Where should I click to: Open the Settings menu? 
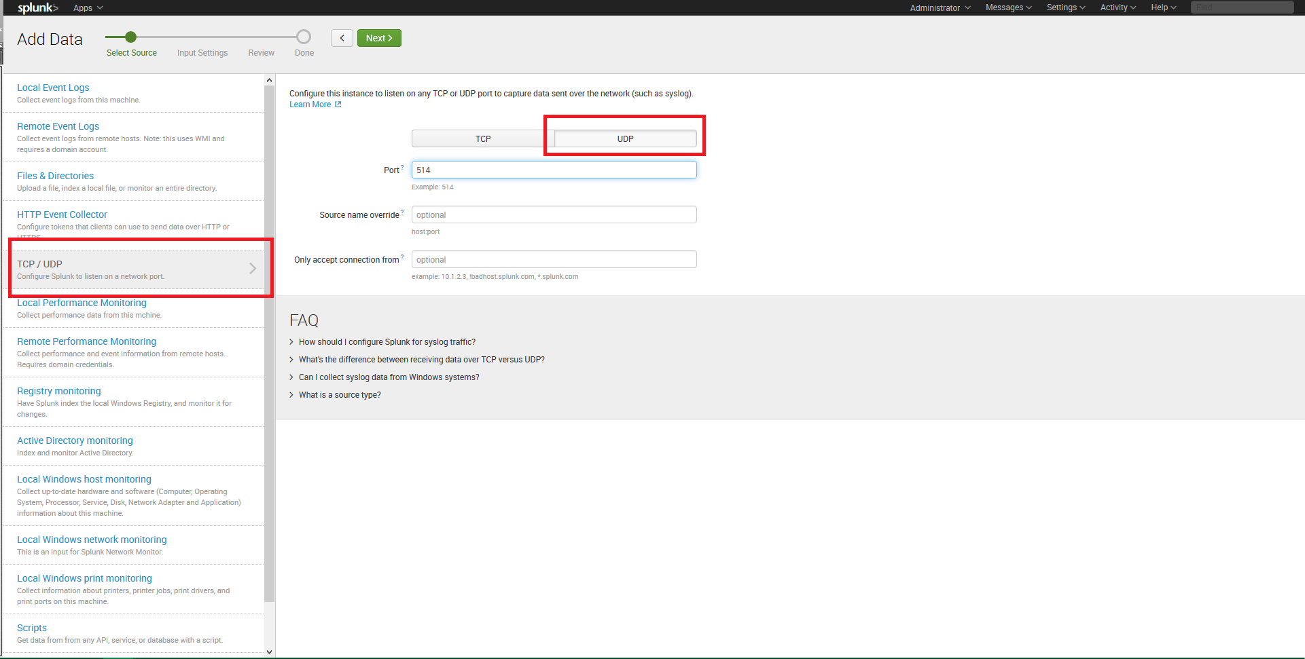[1065, 7]
